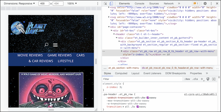Expand the first svg element node
This screenshot has height=112, width=221.
[x=109, y=7]
